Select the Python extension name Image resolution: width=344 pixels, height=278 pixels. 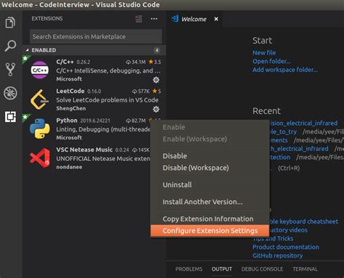(67, 120)
